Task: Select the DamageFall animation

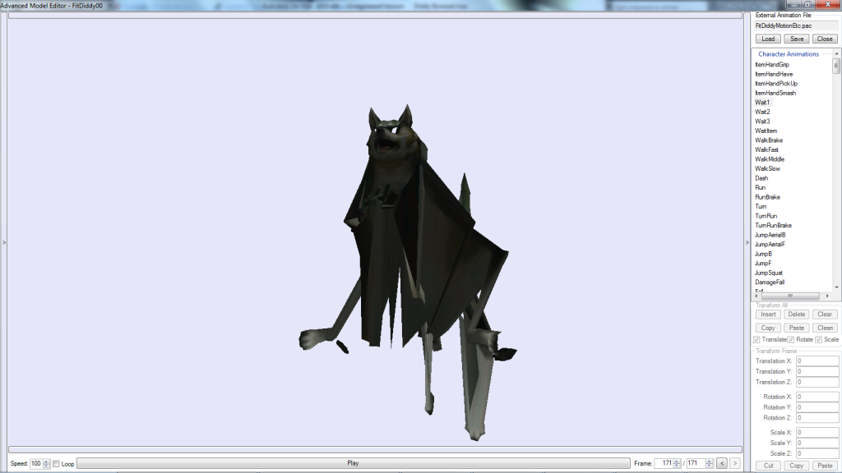Action: (770, 282)
